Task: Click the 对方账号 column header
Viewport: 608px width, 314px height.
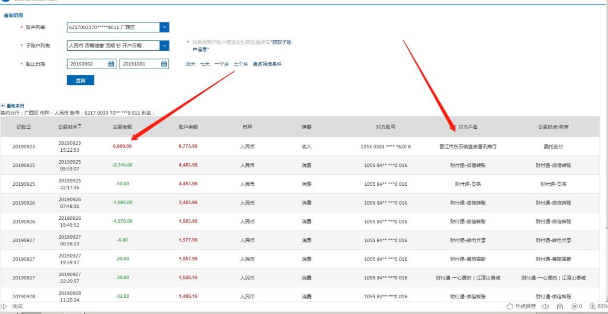Action: [385, 127]
